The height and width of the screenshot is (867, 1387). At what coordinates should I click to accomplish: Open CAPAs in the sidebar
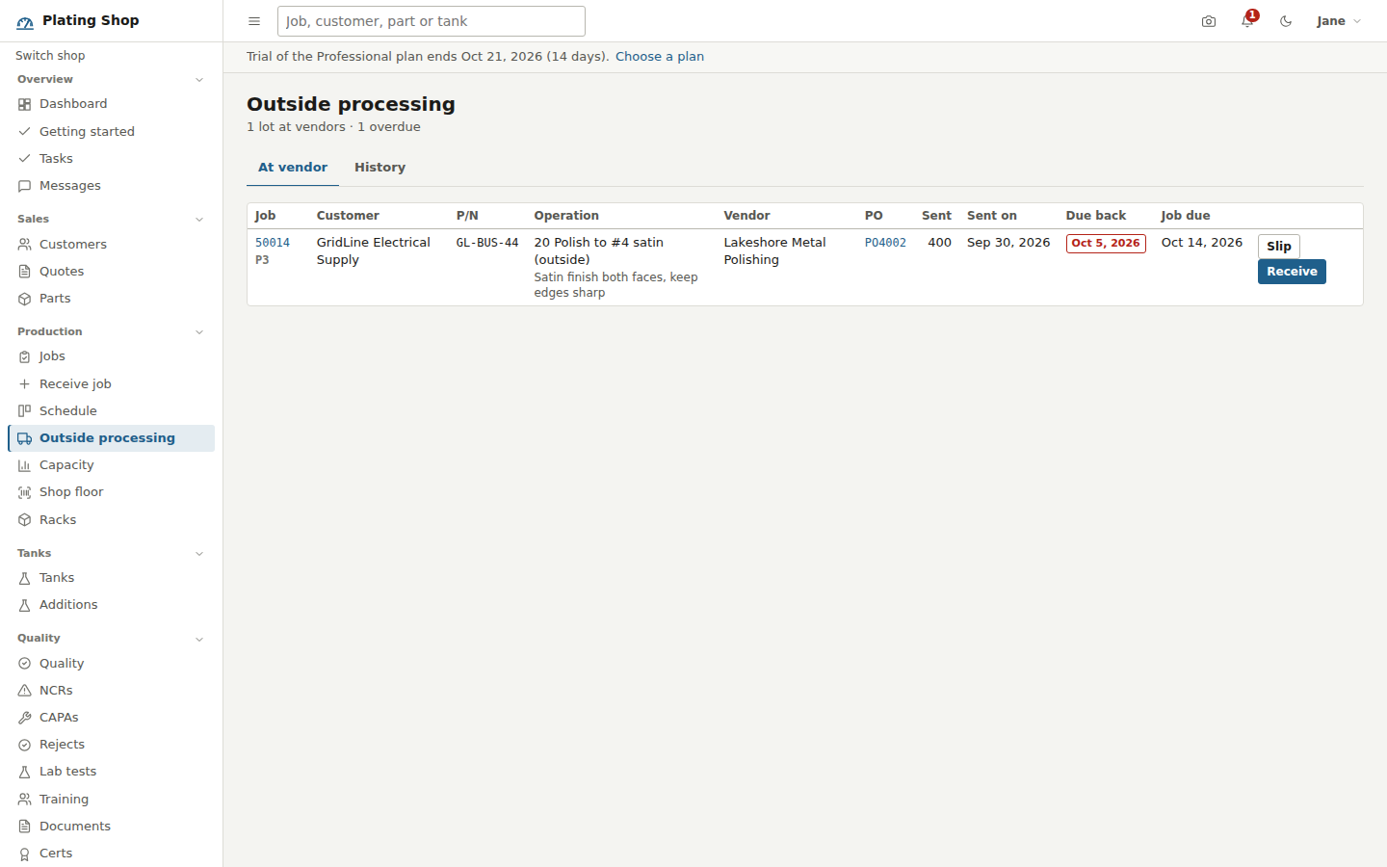[x=111, y=718]
